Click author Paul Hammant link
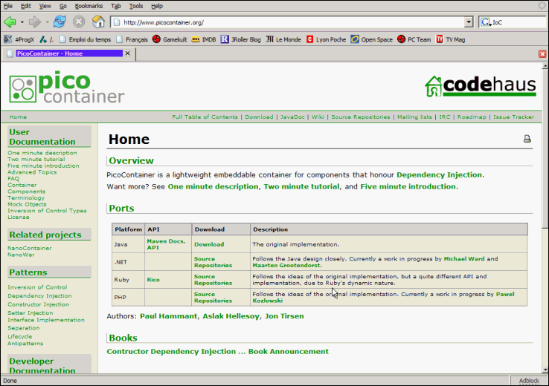The height and width of the screenshot is (386, 549). 168,316
